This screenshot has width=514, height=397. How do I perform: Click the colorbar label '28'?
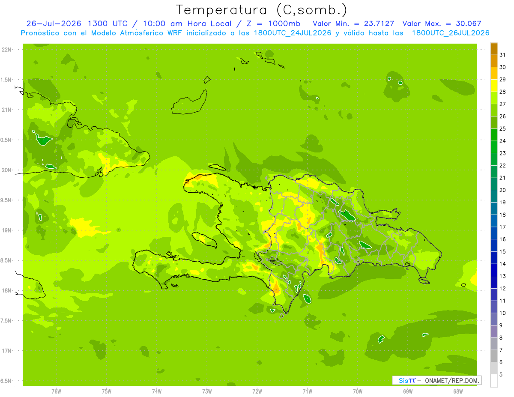tap(502, 92)
